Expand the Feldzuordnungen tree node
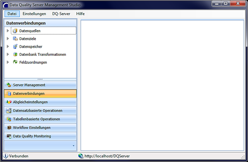Viewport: 248px width, 162px height. coord(8,62)
